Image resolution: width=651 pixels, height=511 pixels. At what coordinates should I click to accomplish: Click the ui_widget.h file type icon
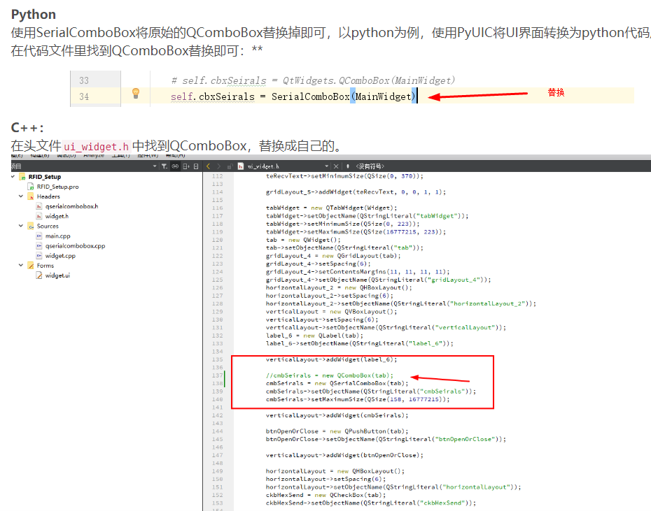pyautogui.click(x=241, y=166)
